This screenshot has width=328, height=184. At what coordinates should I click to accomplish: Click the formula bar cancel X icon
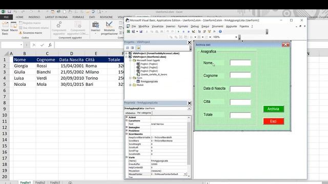(x=34, y=45)
